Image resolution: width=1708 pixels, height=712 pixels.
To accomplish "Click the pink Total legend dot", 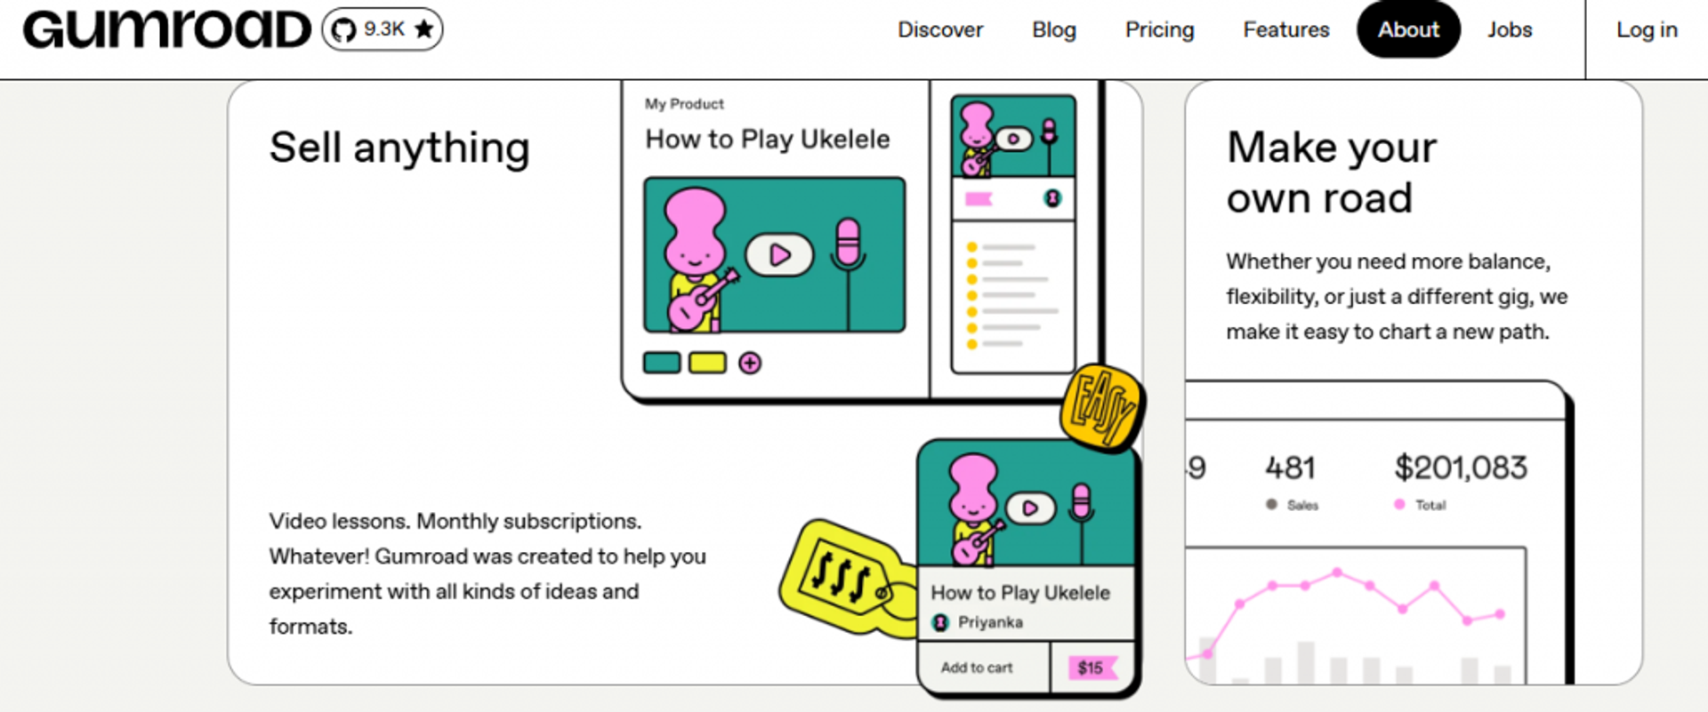I will click(1399, 504).
